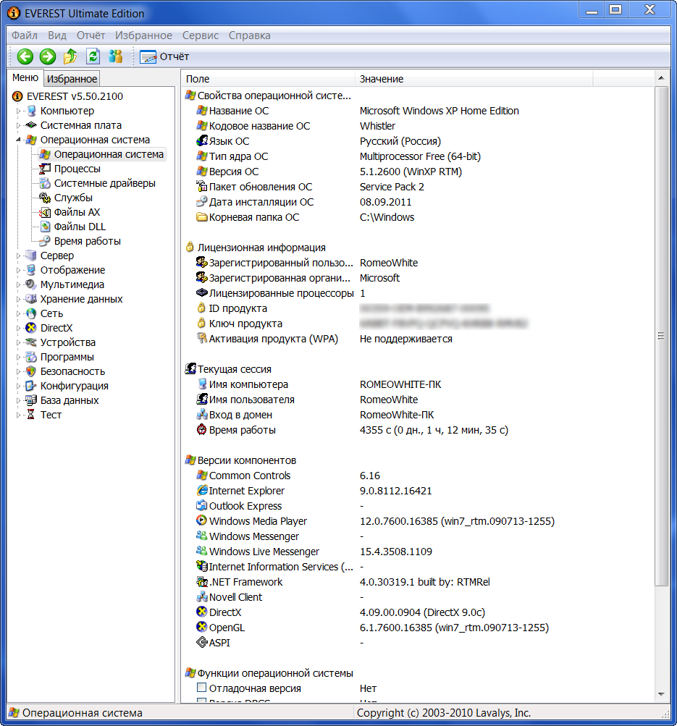Switch to the Избранное panel tab
The height and width of the screenshot is (726, 677).
click(x=72, y=79)
